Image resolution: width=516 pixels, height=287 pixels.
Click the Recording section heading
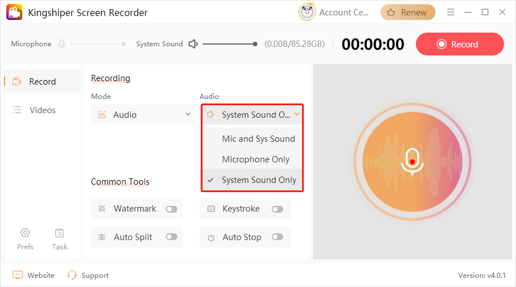pyautogui.click(x=110, y=78)
